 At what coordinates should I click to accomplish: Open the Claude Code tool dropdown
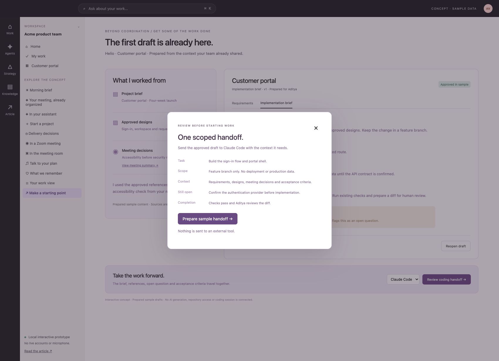point(403,280)
